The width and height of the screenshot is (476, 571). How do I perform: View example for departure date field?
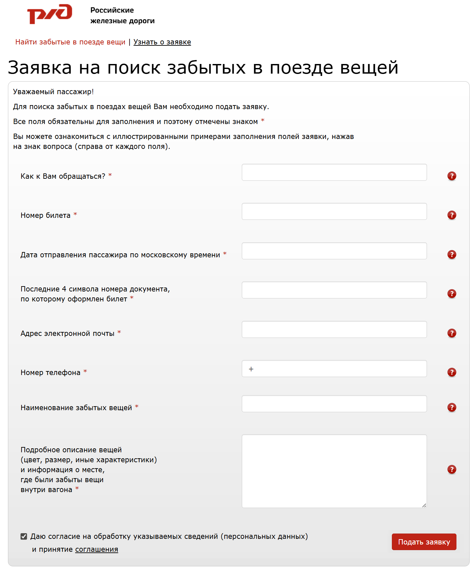click(451, 254)
